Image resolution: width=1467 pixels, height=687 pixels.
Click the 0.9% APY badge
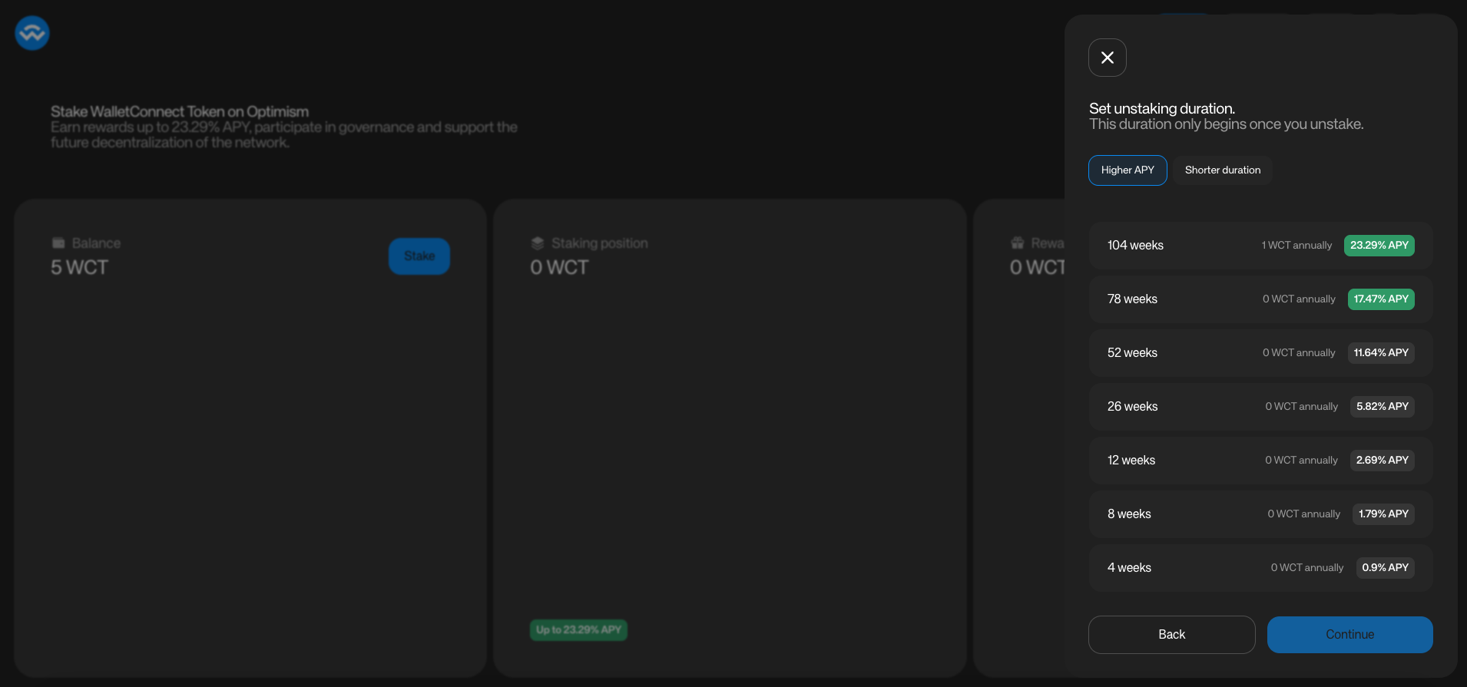click(1385, 568)
